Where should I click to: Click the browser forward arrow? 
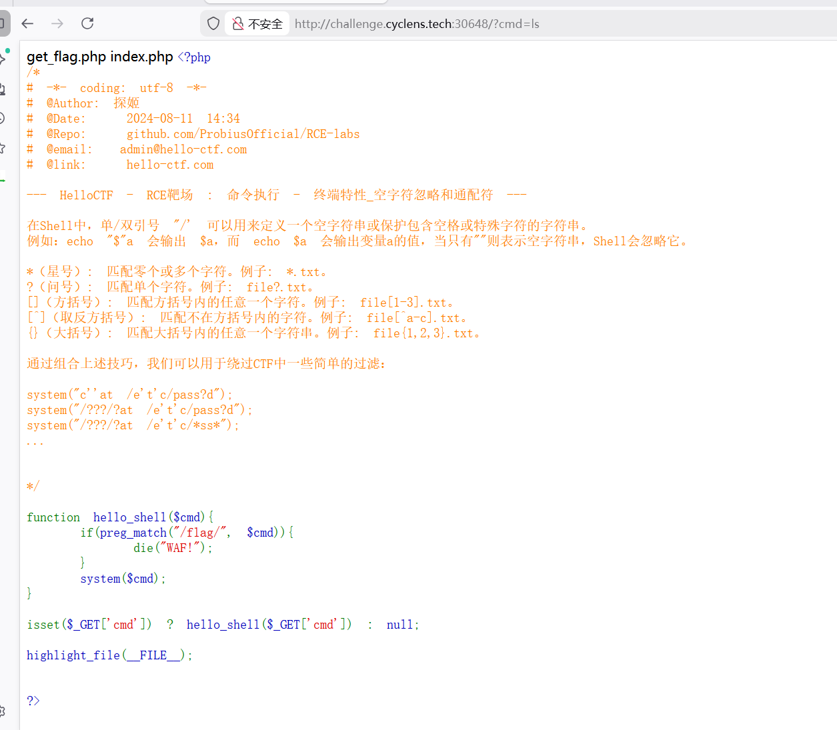coord(57,24)
